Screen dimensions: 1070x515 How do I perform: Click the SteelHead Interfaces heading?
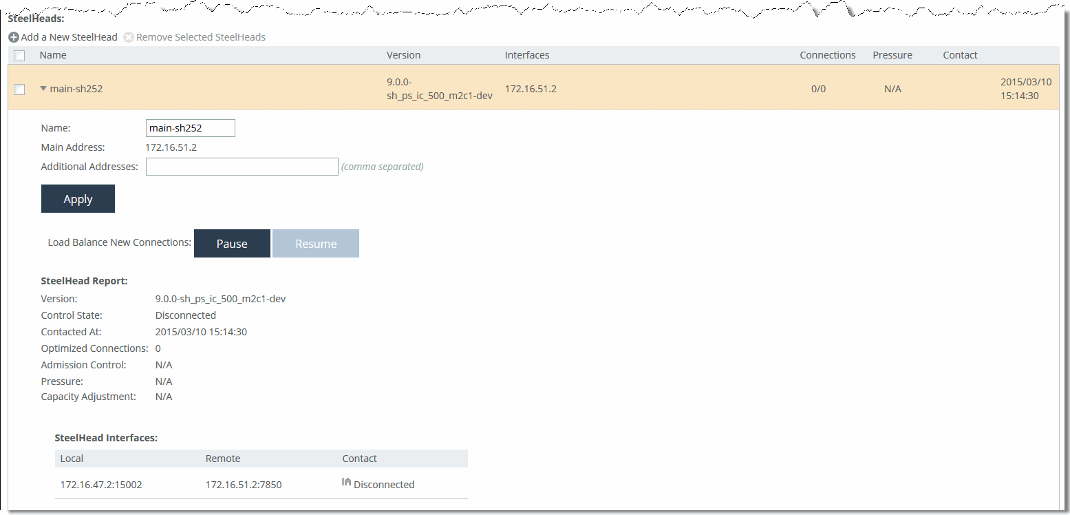(106, 438)
